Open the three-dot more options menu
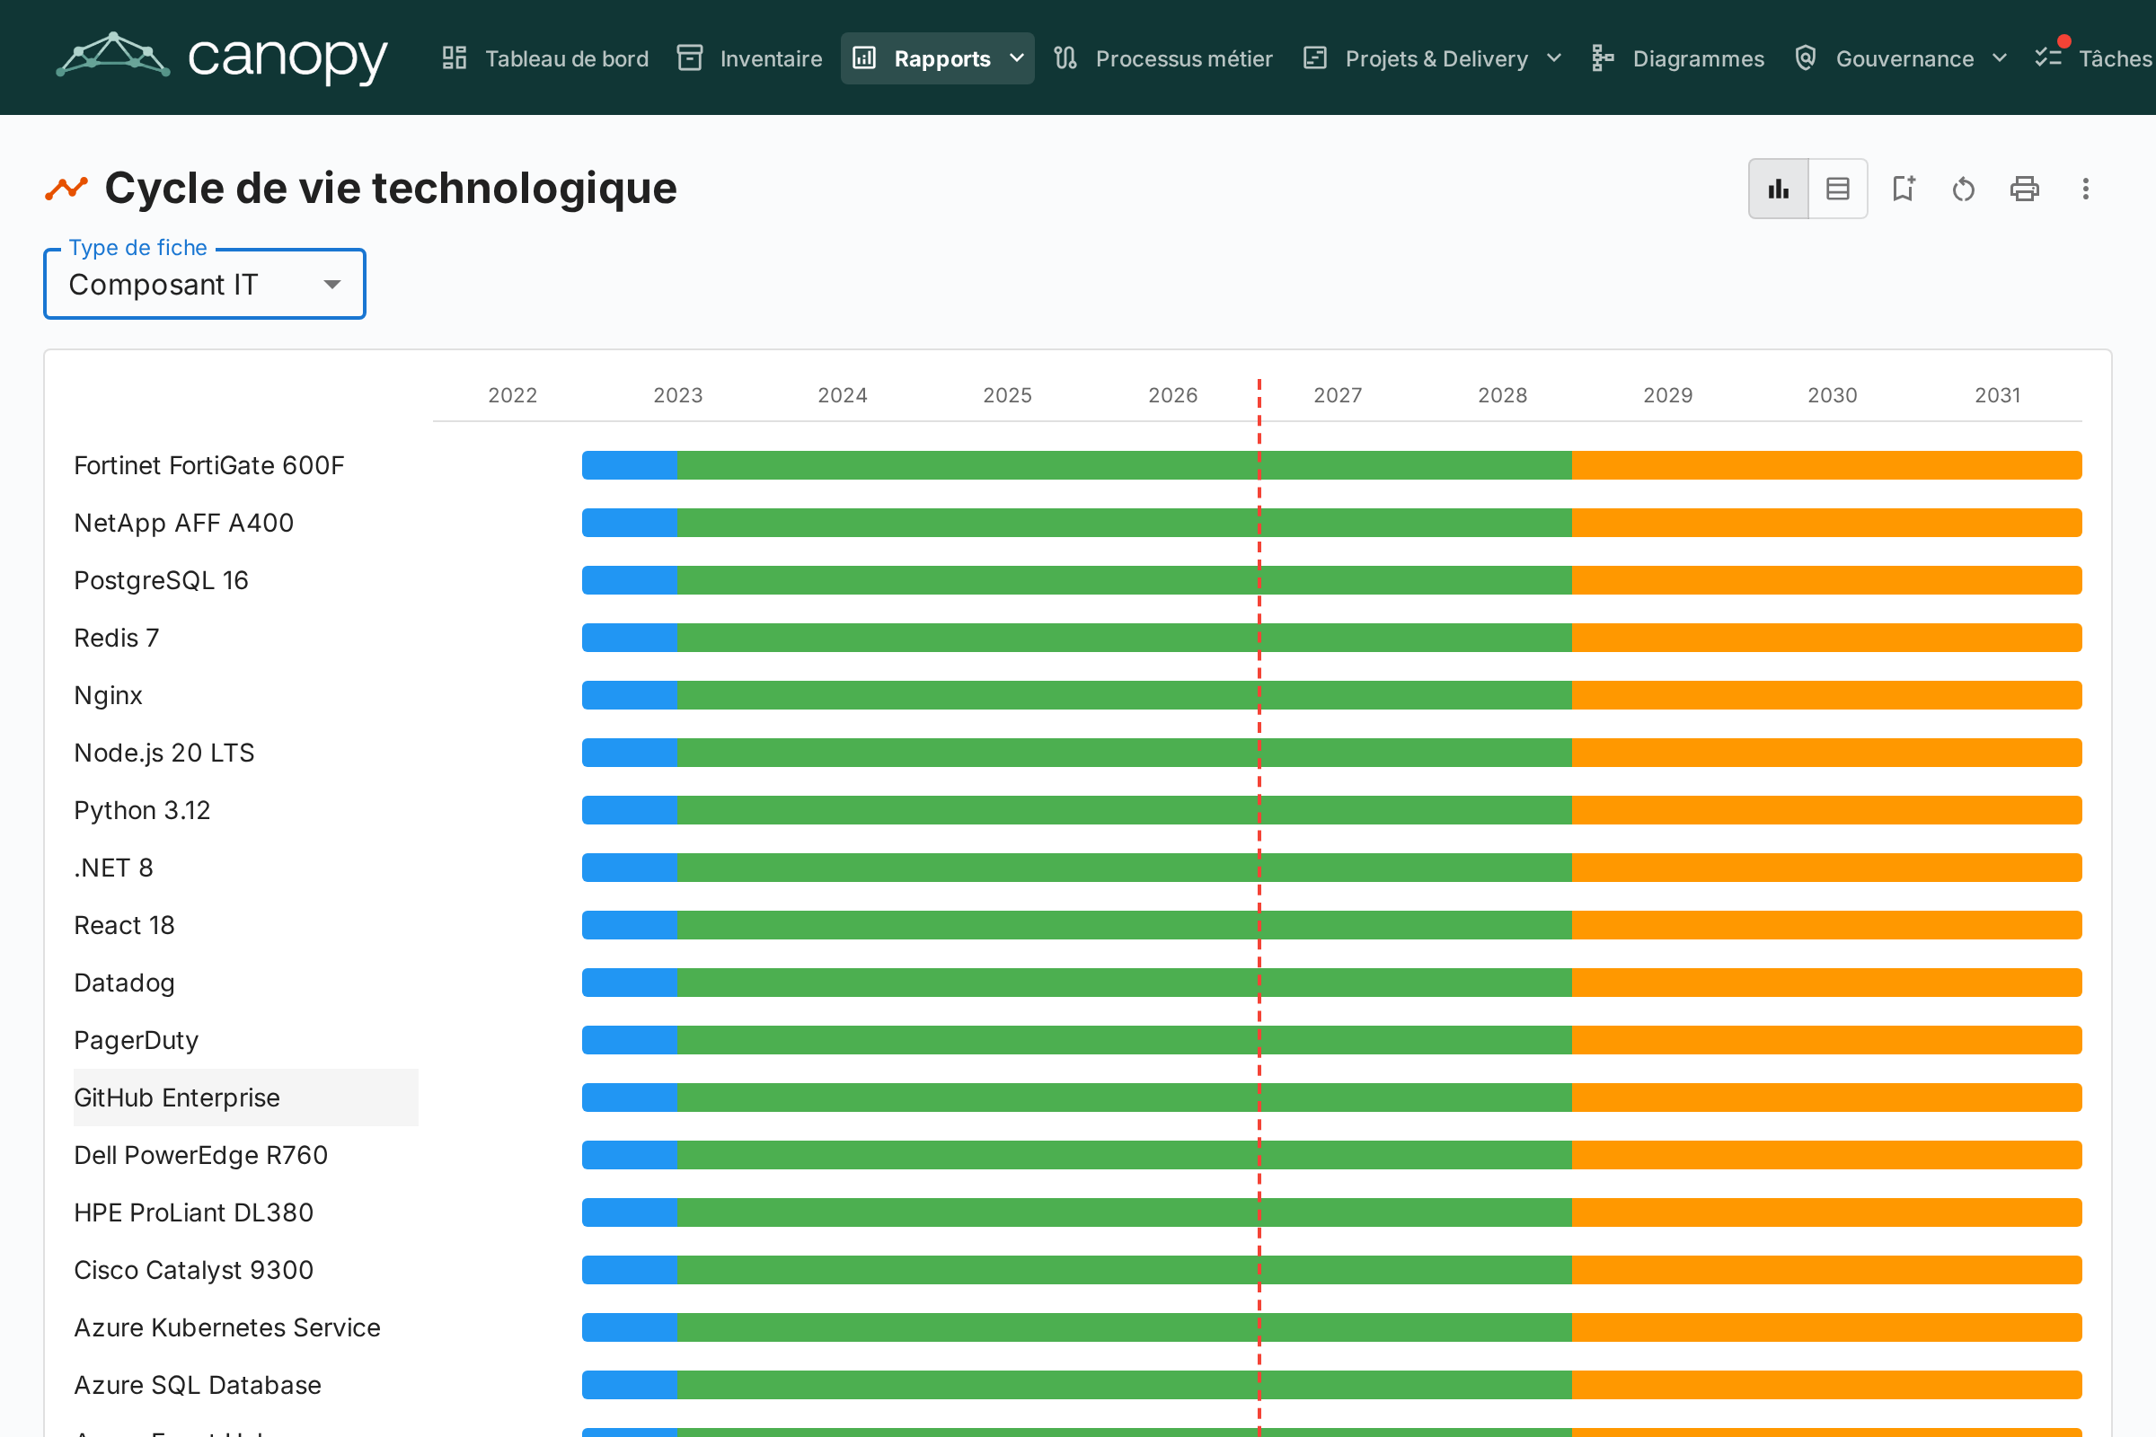Image resolution: width=2156 pixels, height=1437 pixels. point(2085,189)
